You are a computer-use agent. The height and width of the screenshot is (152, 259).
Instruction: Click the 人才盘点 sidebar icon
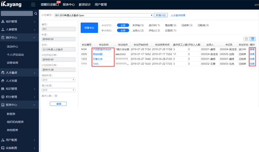pos(3,73)
